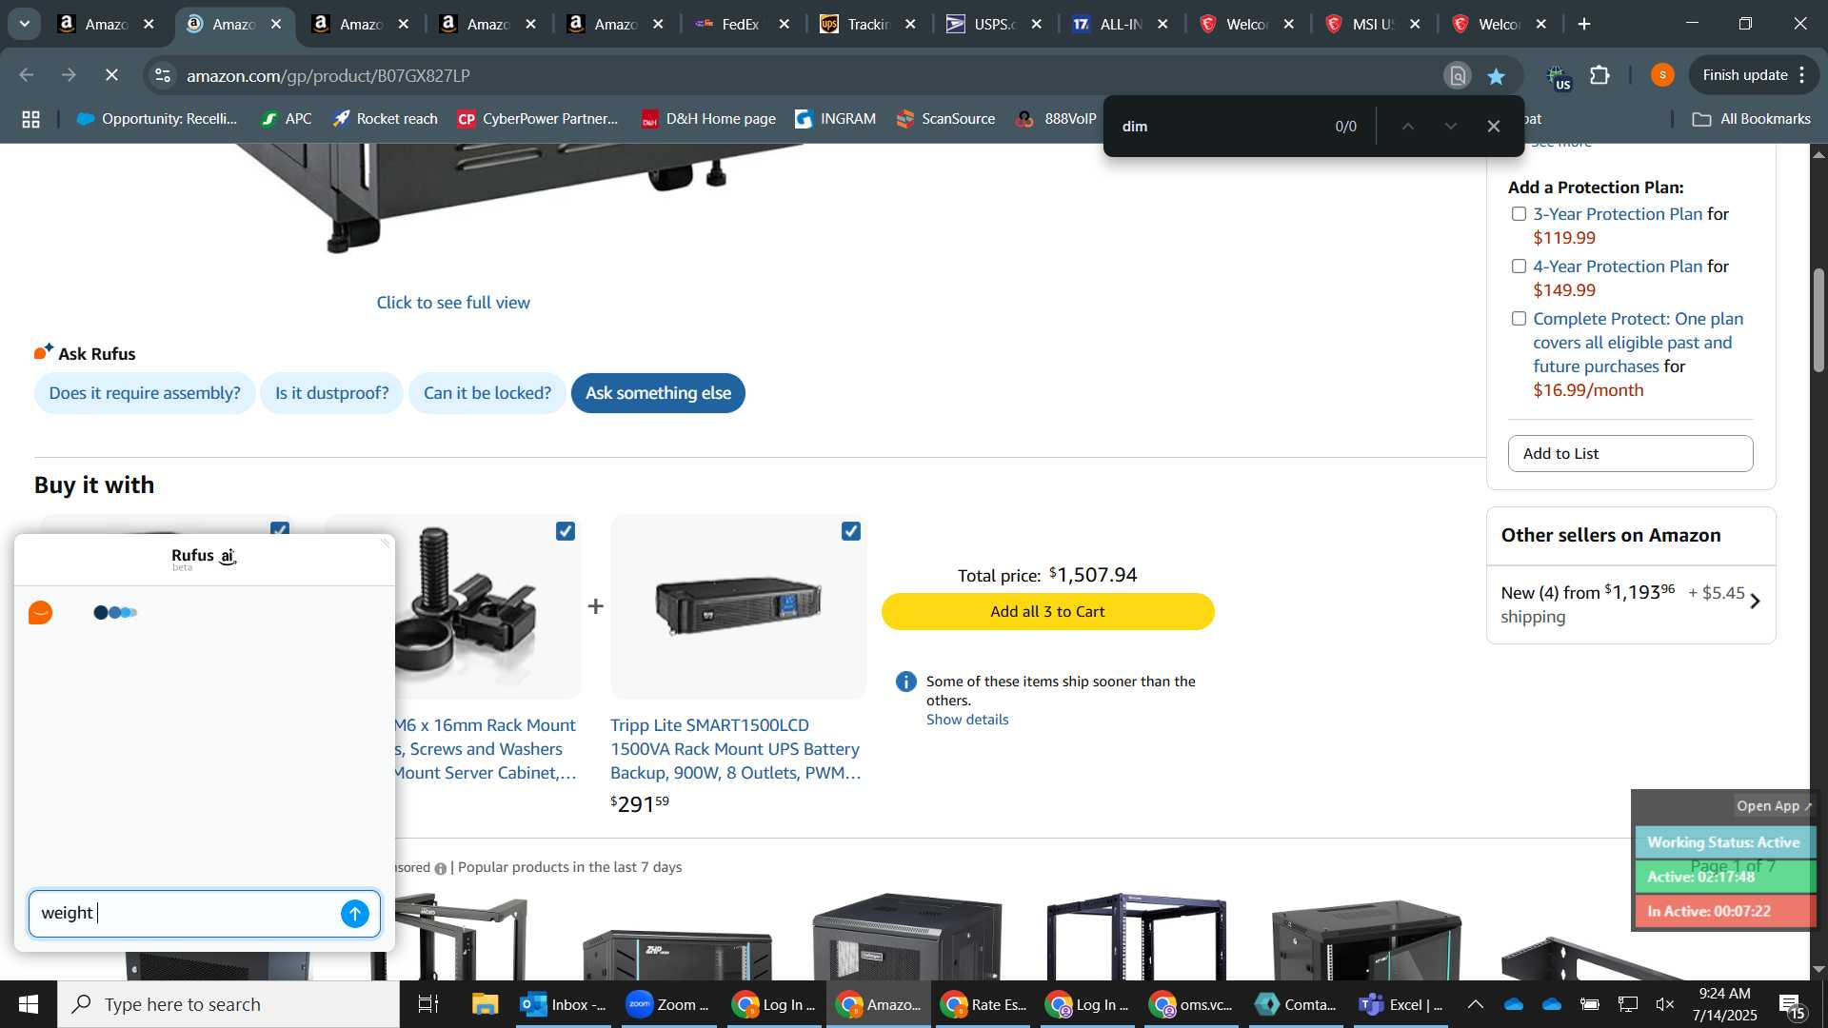1828x1028 pixels.
Task: Show hidden system tray icons
Action: (x=1475, y=1004)
